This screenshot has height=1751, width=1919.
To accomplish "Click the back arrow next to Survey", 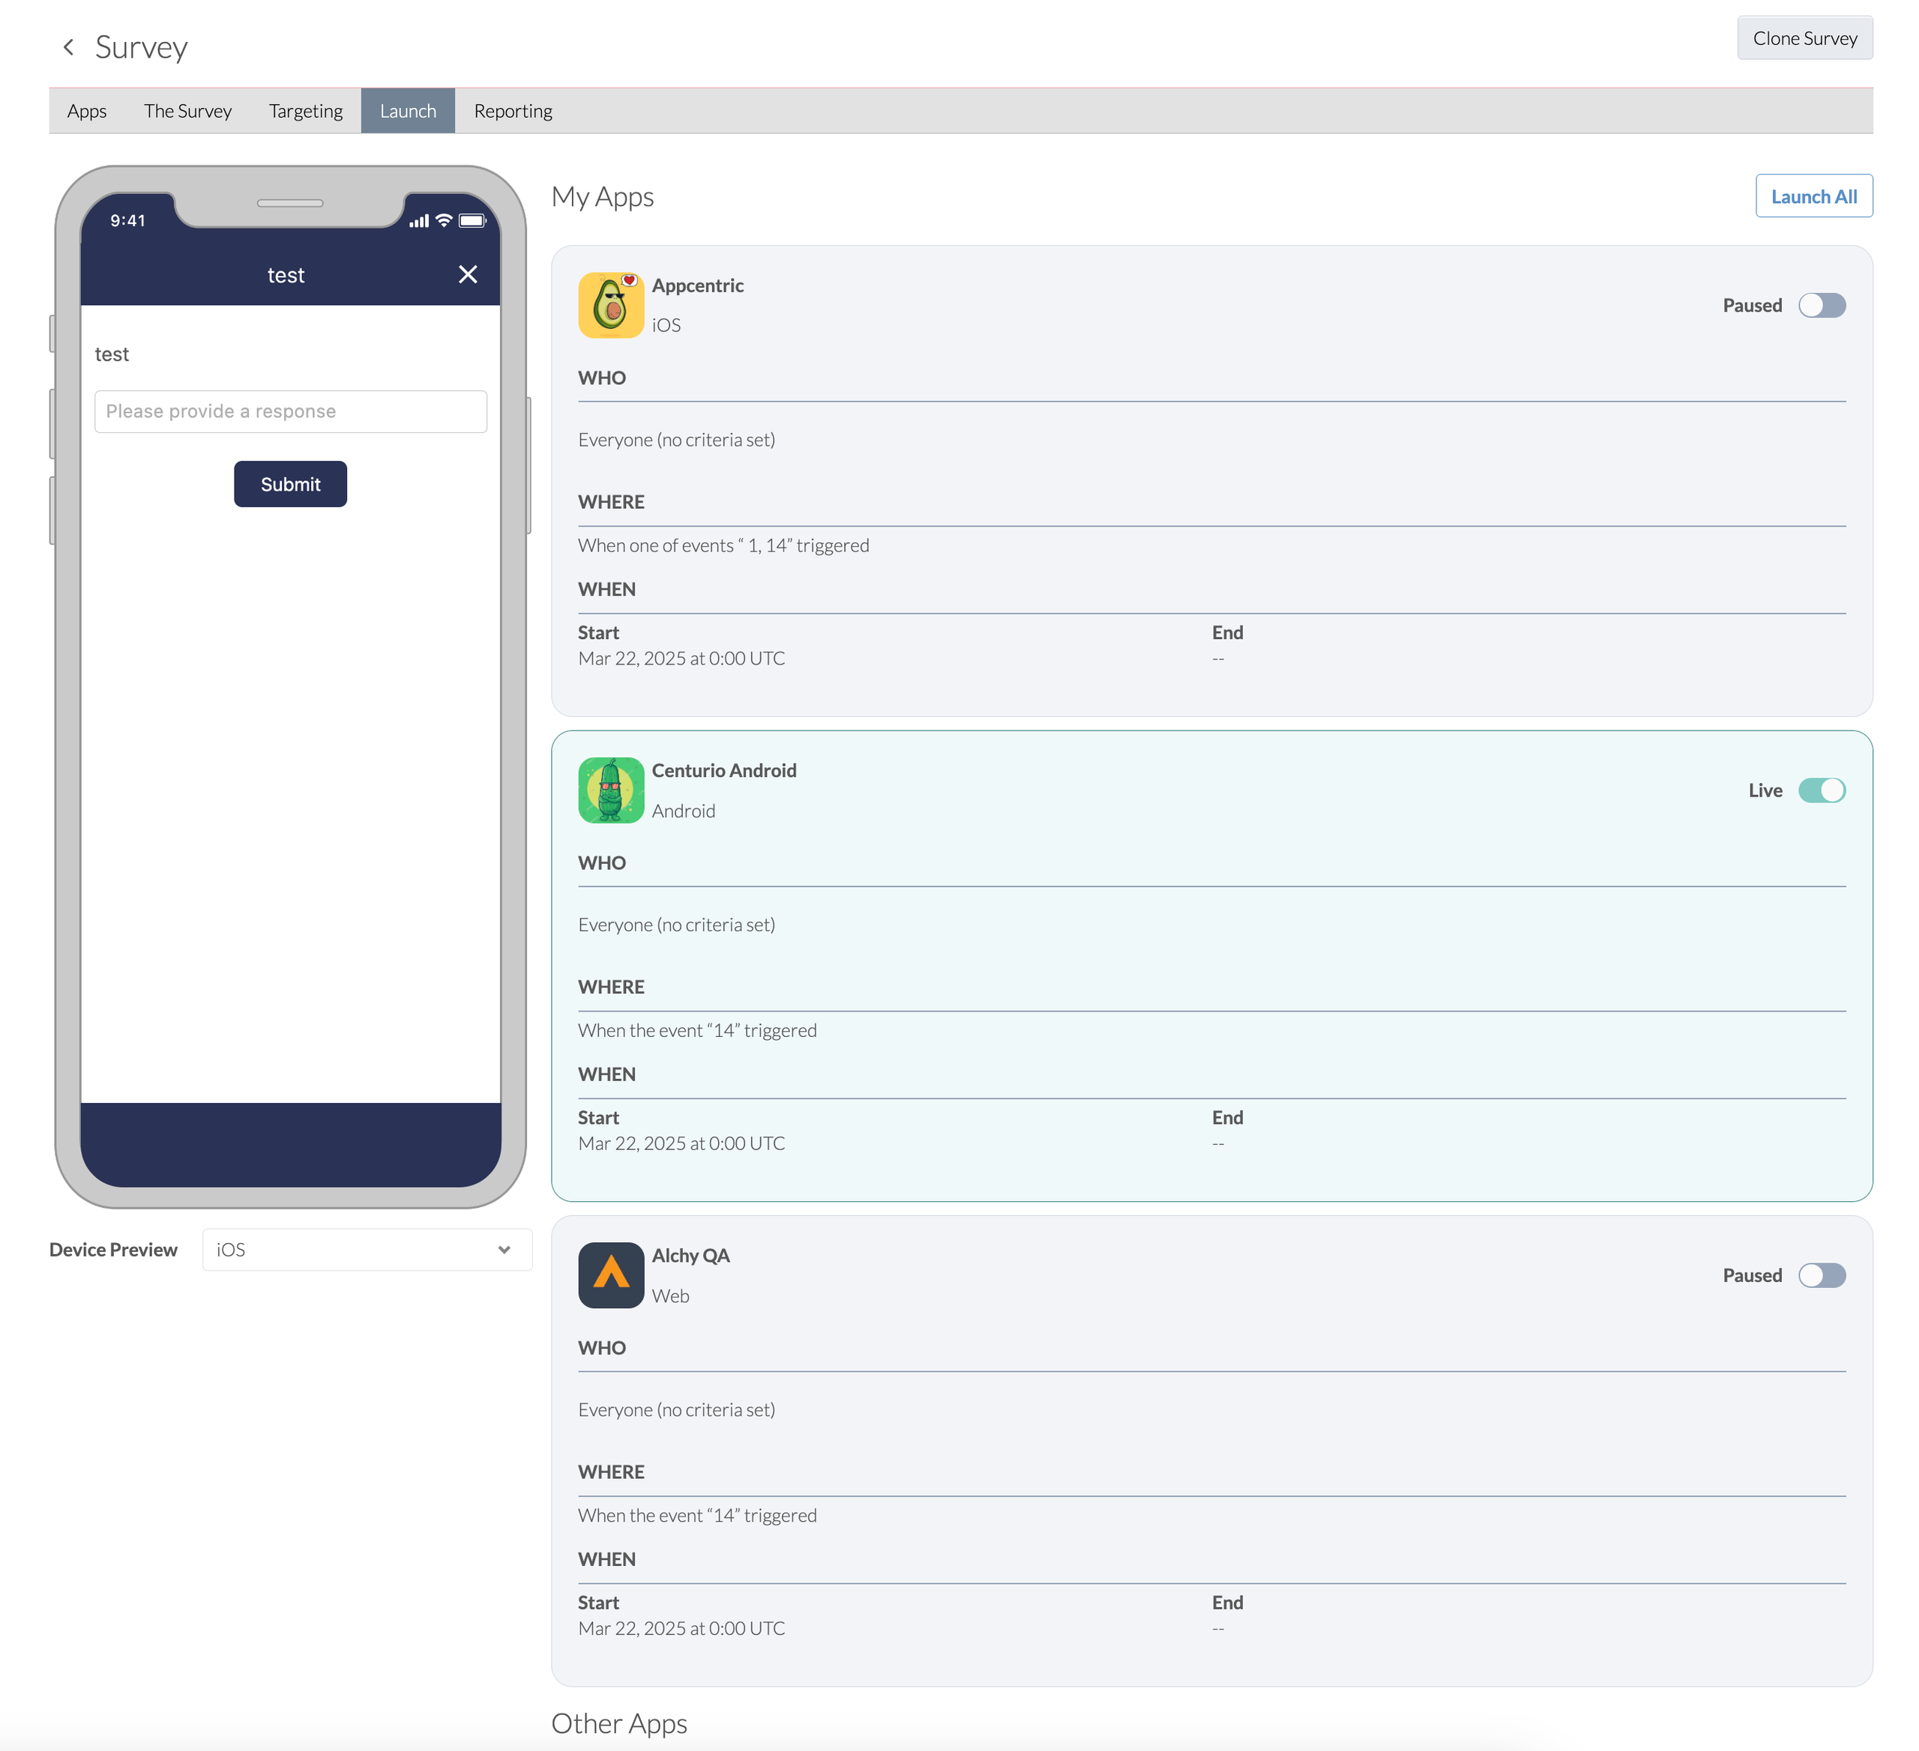I will click(x=68, y=46).
